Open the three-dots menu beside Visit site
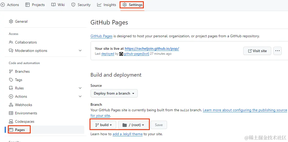The height and width of the screenshot is (142, 288). (278, 51)
